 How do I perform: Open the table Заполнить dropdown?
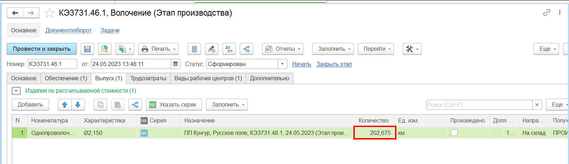click(x=227, y=105)
